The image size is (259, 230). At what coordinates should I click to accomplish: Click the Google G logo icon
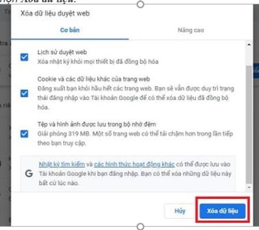point(29,174)
